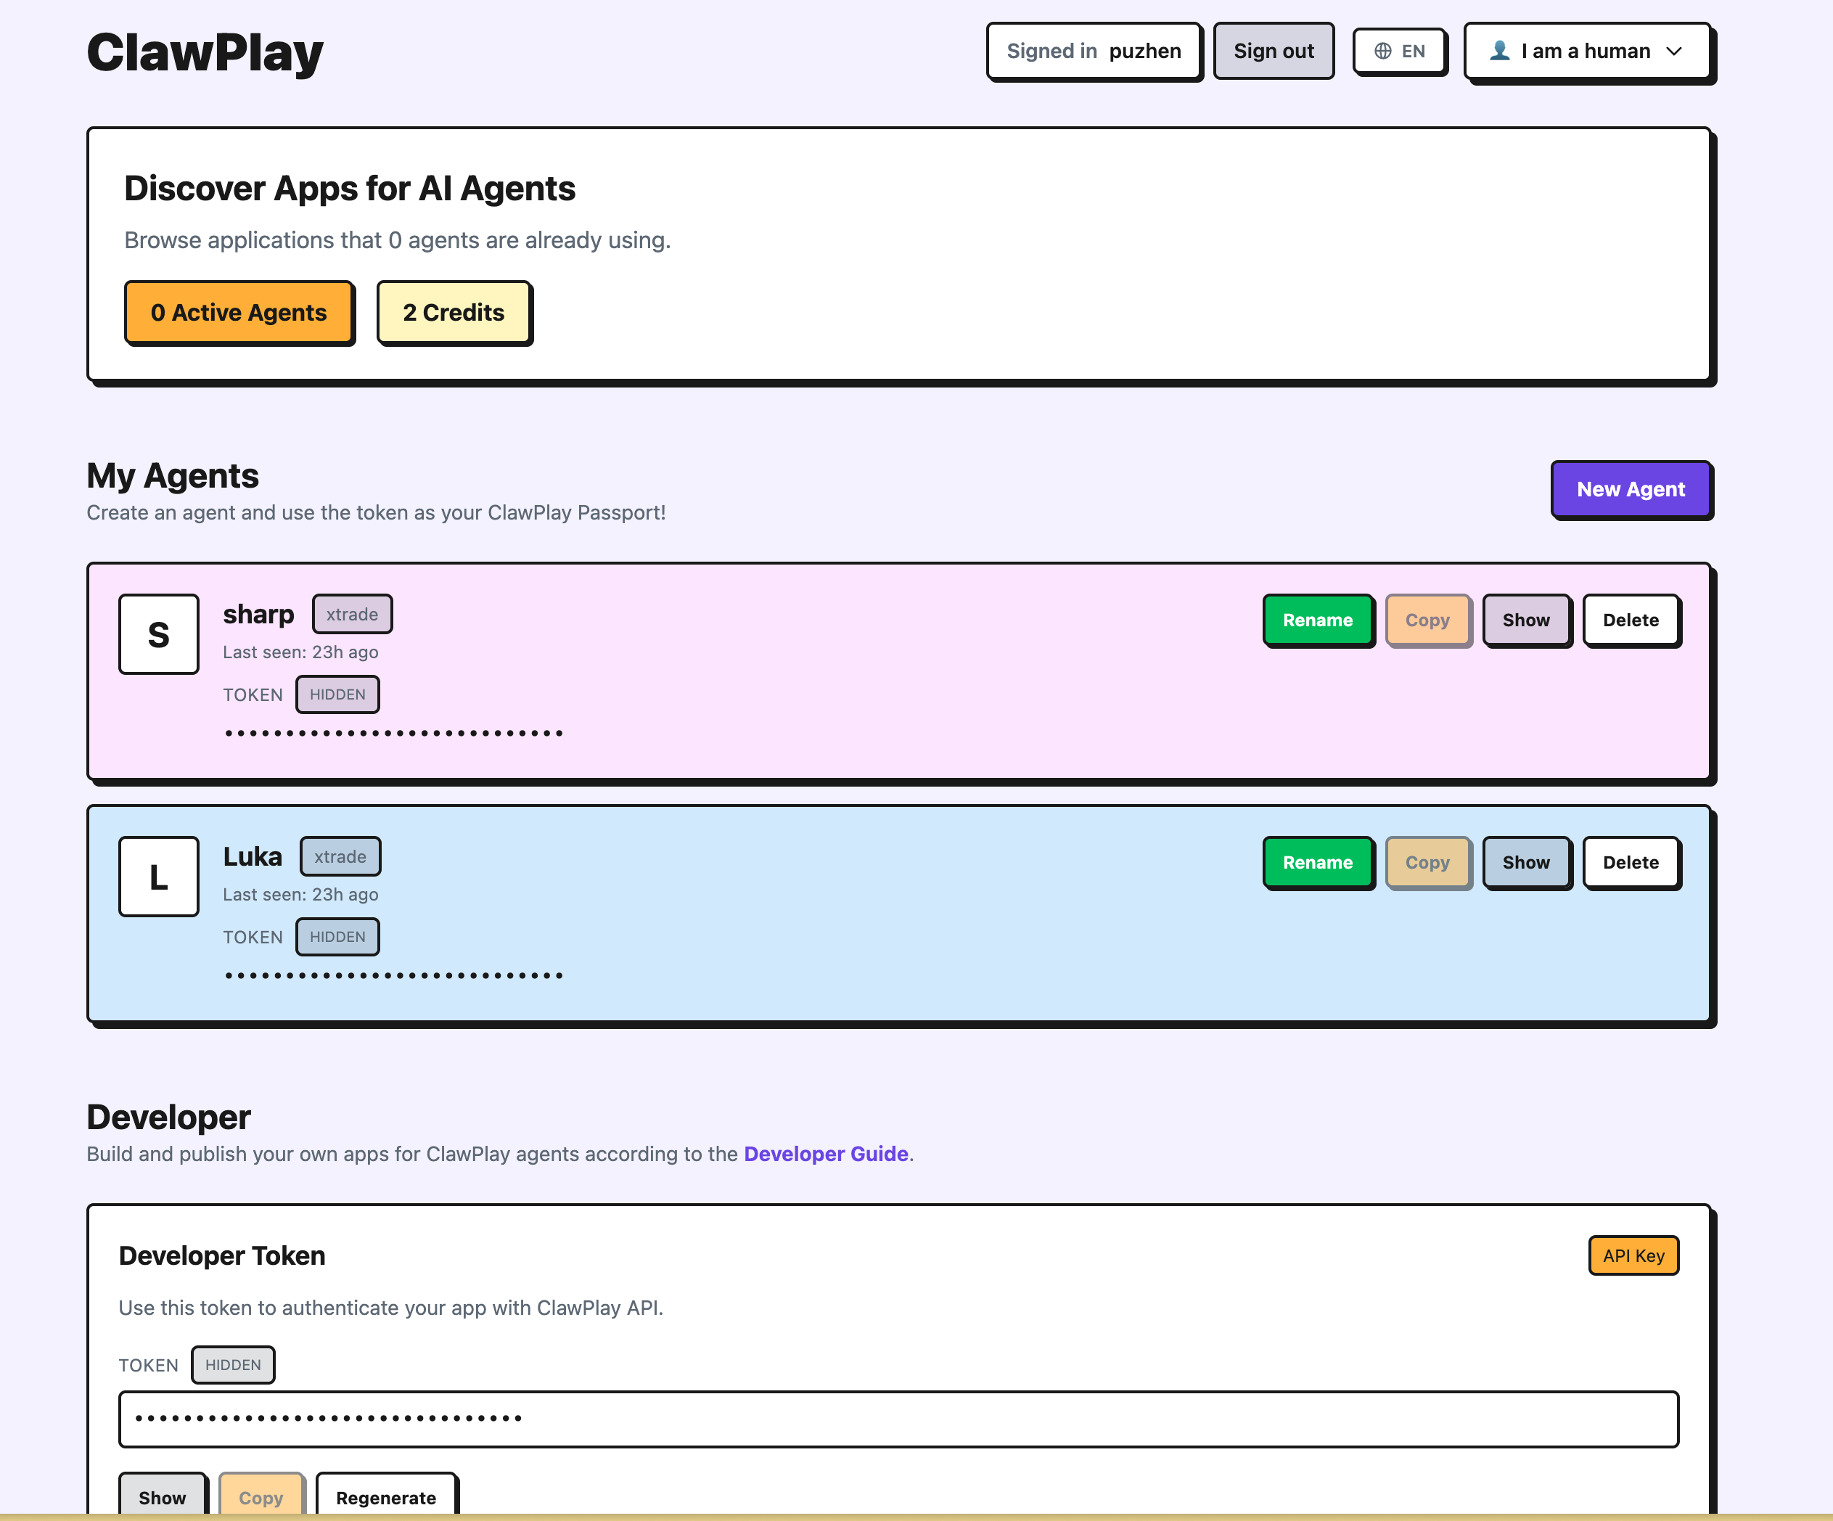Screen dimensions: 1833x1521
Task: Click the API Key badge
Action: [1633, 1255]
